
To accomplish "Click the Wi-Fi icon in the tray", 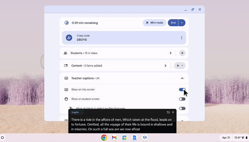I will pyautogui.click(x=243, y=137).
